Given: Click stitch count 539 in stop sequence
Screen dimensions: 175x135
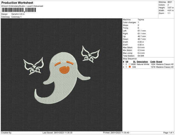Looking at the screenshot, I should pyautogui.click(x=134, y=67).
